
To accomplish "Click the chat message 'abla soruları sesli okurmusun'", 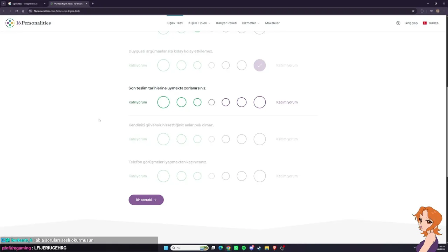I will click(x=64, y=240).
